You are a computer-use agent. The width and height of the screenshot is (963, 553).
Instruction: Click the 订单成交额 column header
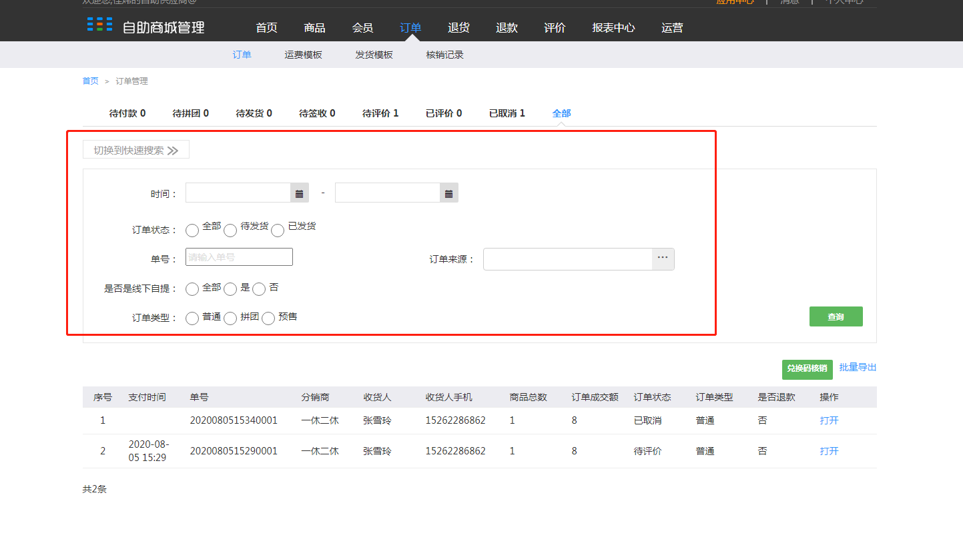tap(595, 397)
